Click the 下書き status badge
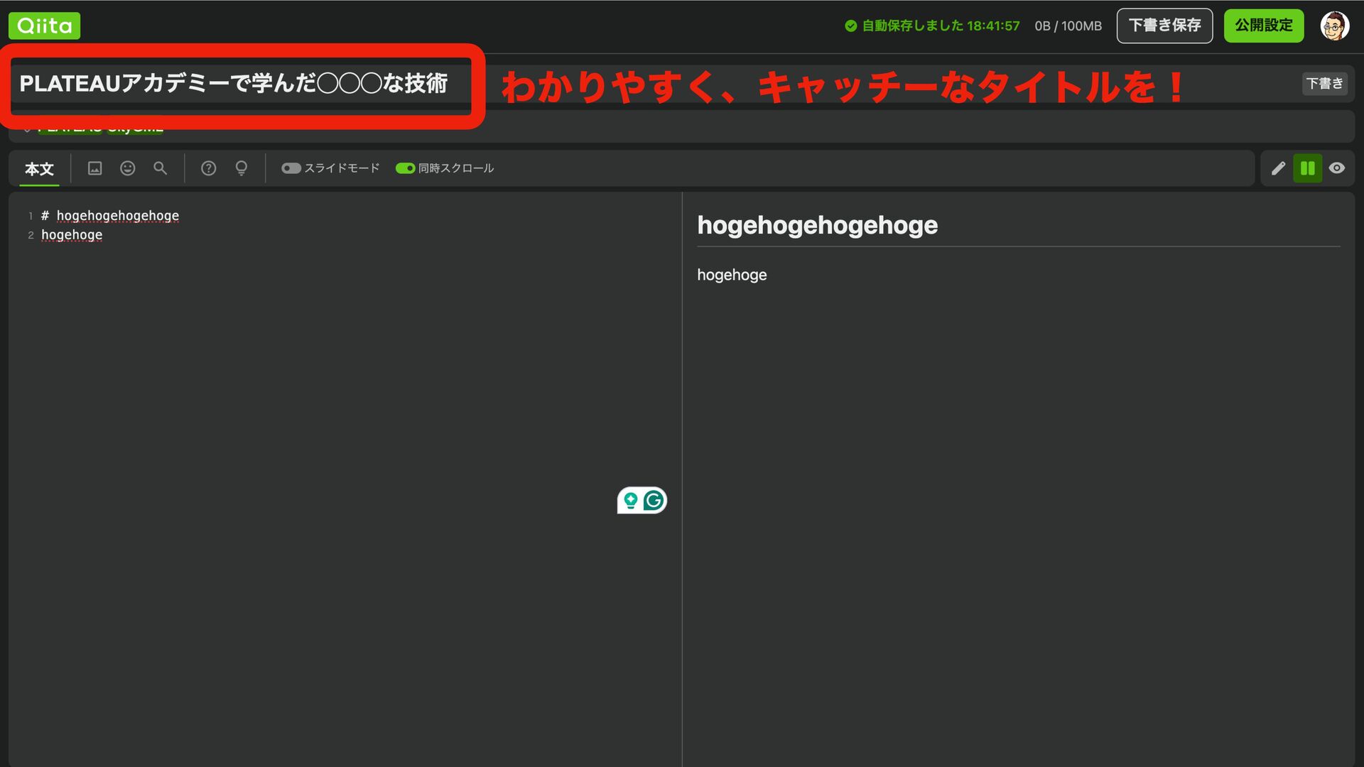Image resolution: width=1364 pixels, height=767 pixels. pos(1324,84)
